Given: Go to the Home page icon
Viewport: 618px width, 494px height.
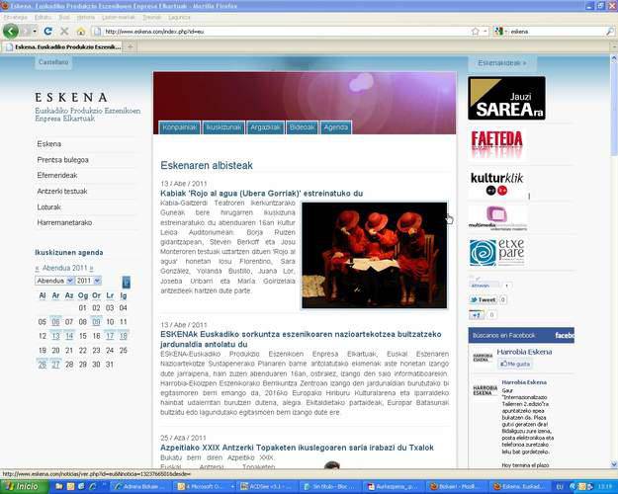Looking at the screenshot, I should coord(81,31).
